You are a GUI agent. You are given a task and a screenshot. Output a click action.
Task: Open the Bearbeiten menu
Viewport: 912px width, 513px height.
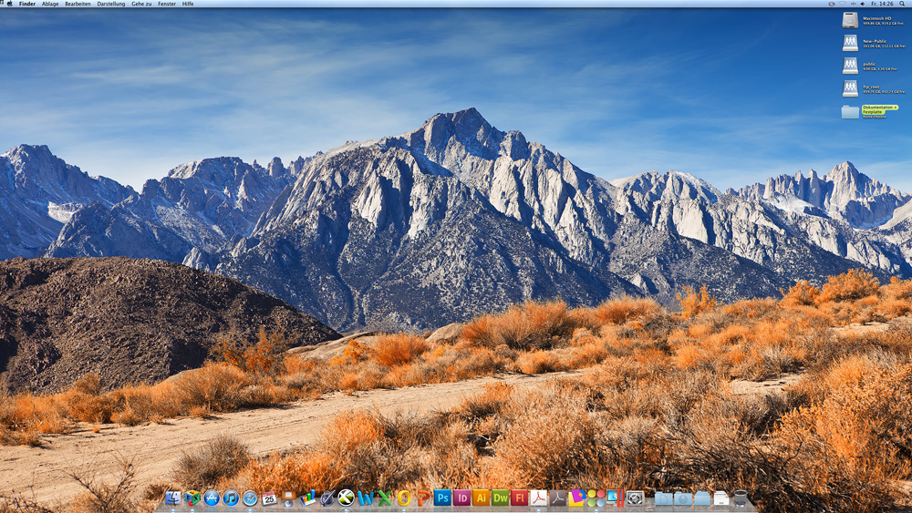coord(78,4)
